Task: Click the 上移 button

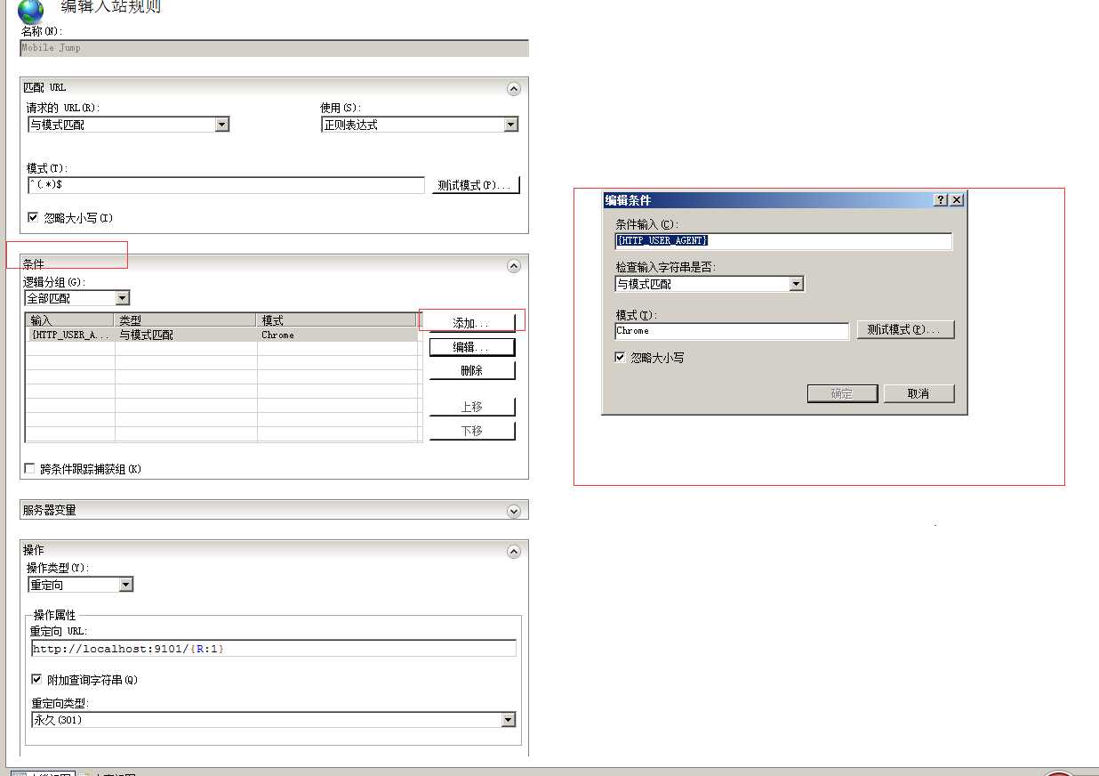Action: point(471,407)
